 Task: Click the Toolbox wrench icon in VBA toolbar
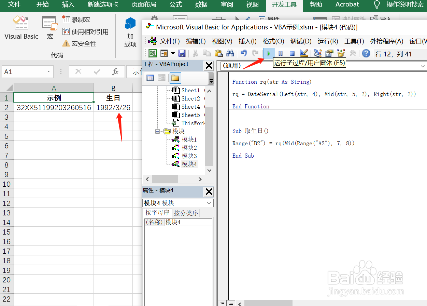[353, 53]
